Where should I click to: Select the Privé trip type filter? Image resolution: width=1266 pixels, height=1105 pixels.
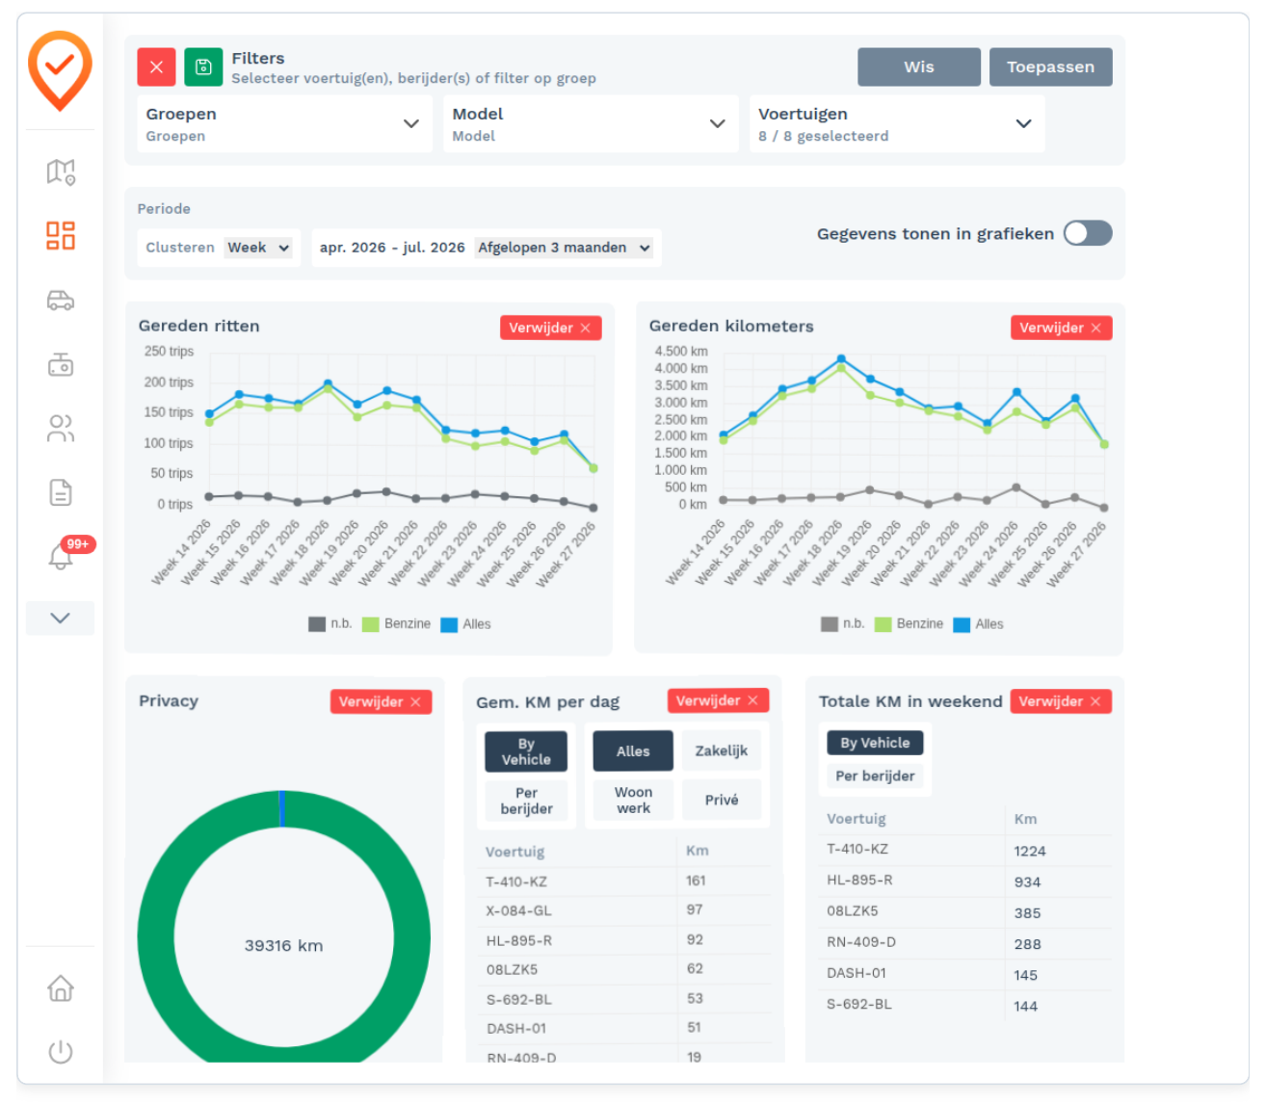pos(722,800)
